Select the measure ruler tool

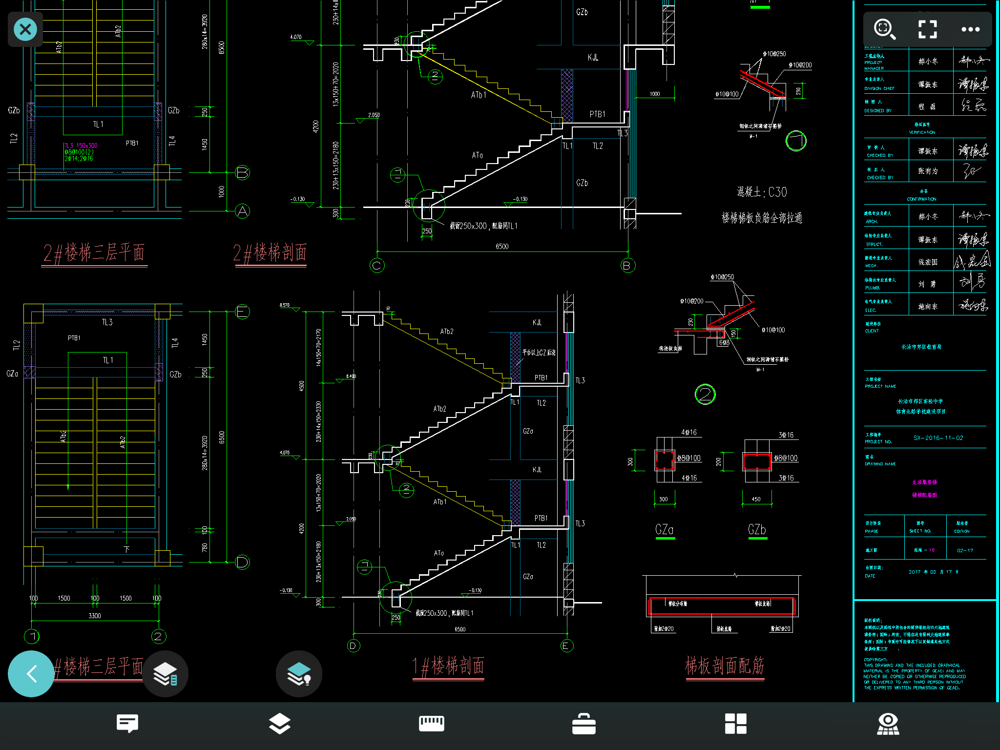(432, 724)
